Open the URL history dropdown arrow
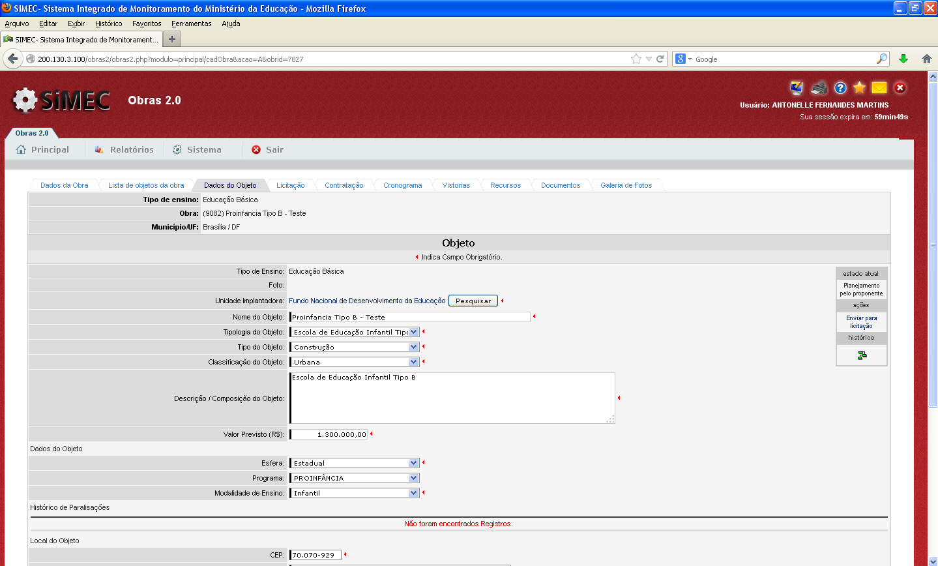938x566 pixels. [649, 59]
